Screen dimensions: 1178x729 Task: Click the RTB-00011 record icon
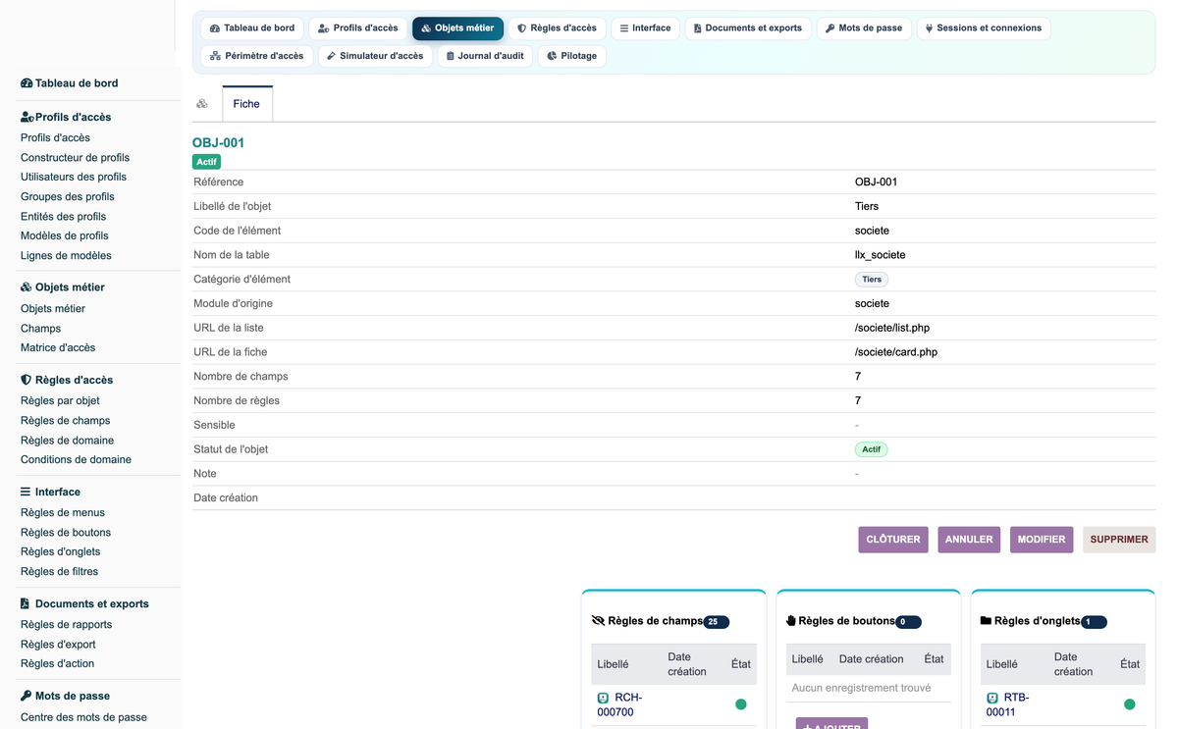[992, 699]
